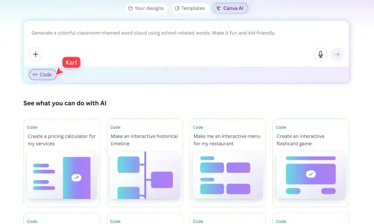Open the interactive historical timeline card
This screenshot has height=224, width=374.
[x=145, y=163]
